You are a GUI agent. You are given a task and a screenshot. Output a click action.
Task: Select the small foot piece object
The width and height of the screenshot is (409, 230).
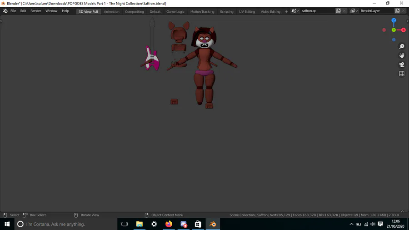coord(174,101)
